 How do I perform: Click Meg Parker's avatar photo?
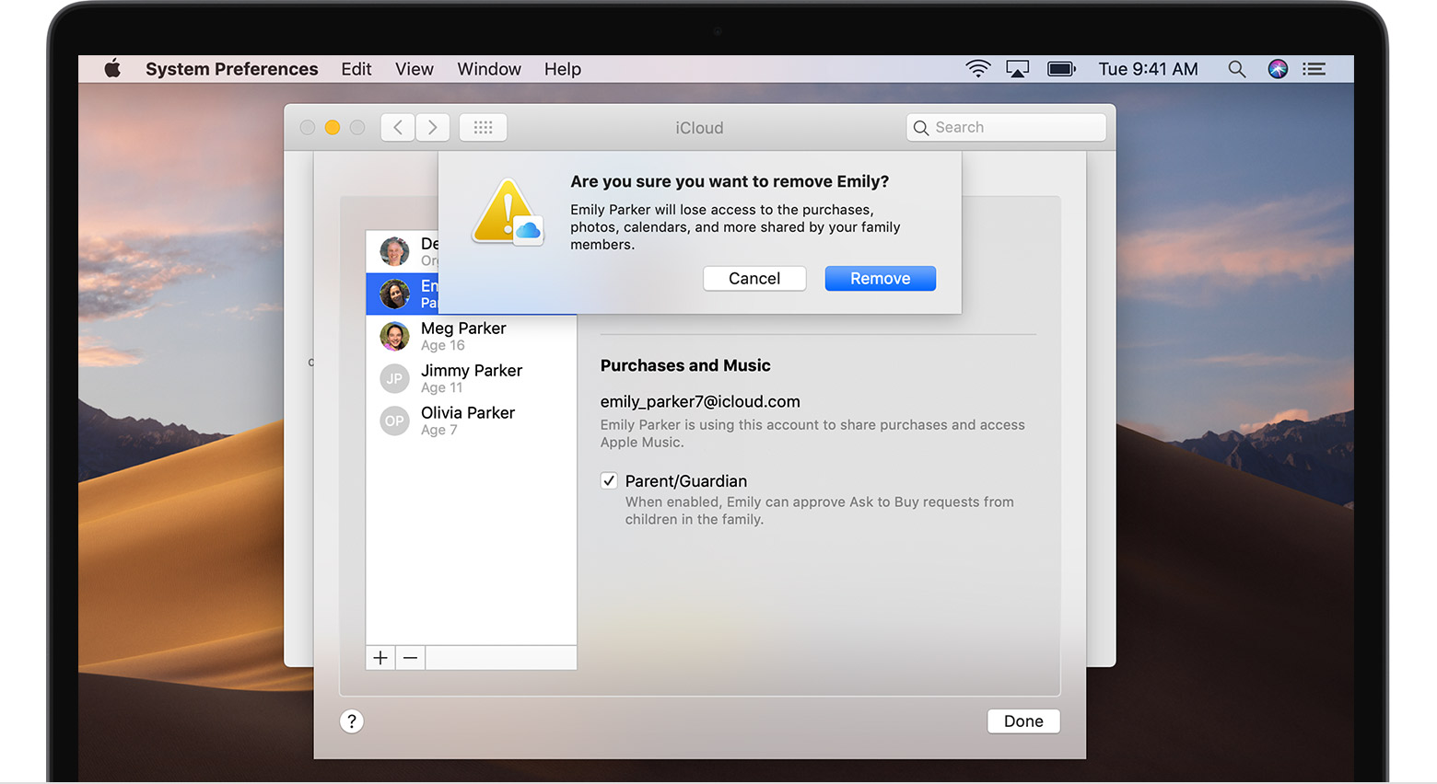pos(394,336)
